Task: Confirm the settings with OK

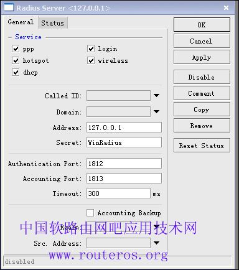Action: click(x=202, y=25)
